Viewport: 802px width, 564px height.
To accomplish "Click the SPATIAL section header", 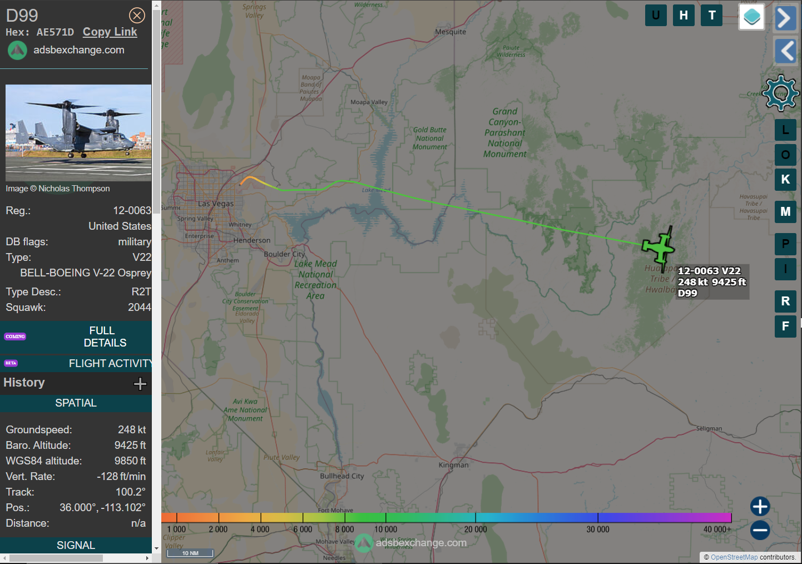I will [76, 403].
